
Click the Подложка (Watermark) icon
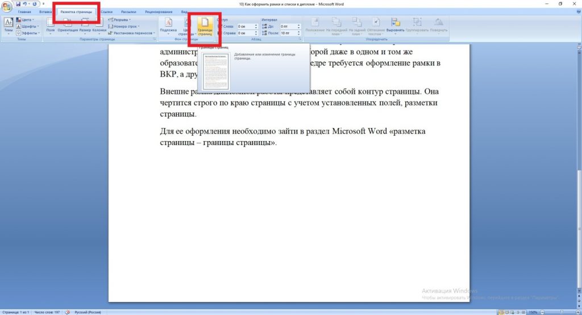click(x=168, y=26)
